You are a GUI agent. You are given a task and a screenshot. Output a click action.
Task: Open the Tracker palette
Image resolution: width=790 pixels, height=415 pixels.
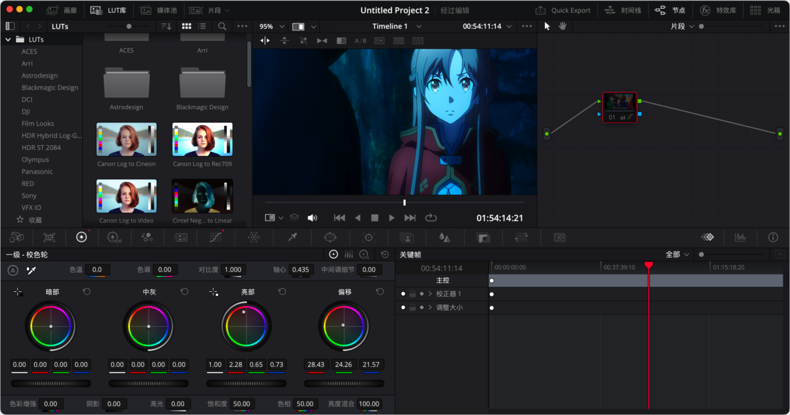pyautogui.click(x=368, y=238)
